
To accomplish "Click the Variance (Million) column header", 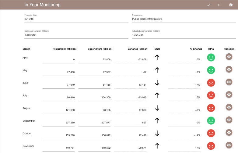I will pos(138,49).
